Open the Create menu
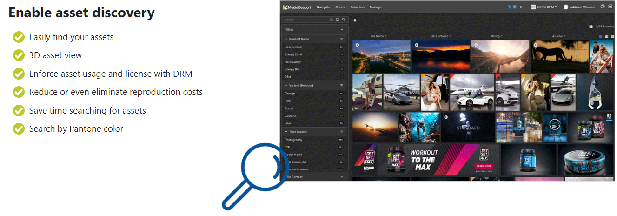This screenshot has width=617, height=216. (x=340, y=7)
